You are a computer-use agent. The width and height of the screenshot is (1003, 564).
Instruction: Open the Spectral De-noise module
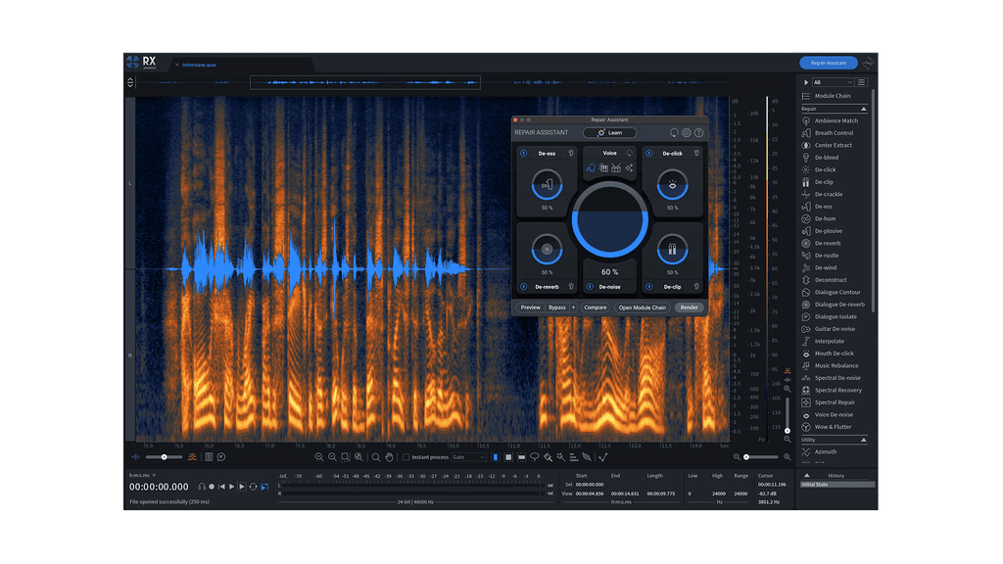pyautogui.click(x=839, y=377)
